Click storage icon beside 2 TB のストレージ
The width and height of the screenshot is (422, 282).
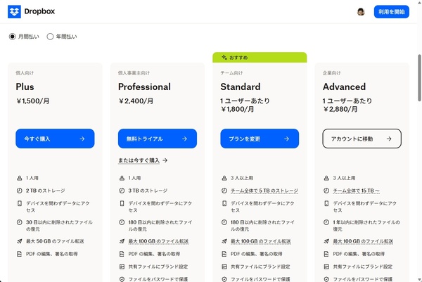pyautogui.click(x=20, y=191)
